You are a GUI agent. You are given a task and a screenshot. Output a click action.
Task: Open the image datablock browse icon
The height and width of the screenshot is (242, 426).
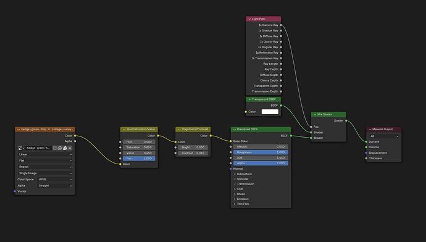(21, 148)
